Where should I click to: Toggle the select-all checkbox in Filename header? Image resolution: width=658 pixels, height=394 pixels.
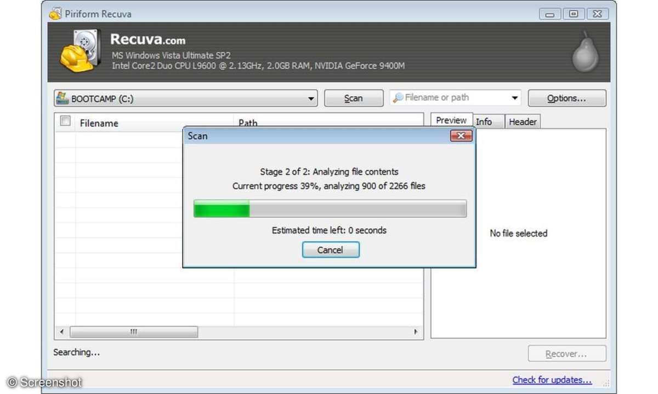[65, 121]
